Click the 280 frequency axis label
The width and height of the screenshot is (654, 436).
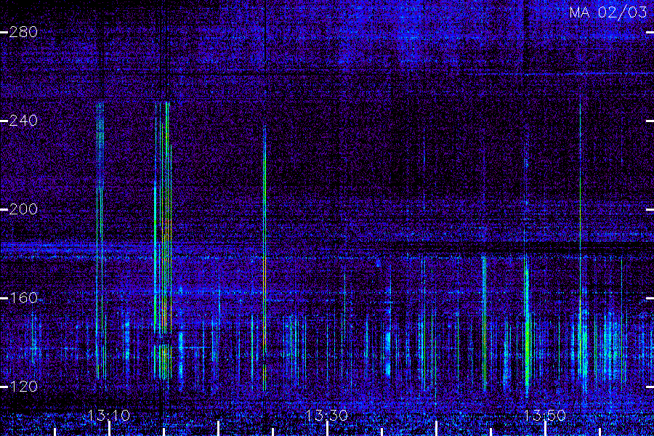tap(23, 32)
